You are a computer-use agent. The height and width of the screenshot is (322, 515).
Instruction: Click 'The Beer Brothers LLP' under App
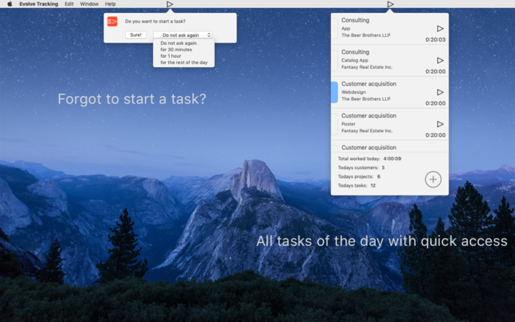(x=366, y=35)
